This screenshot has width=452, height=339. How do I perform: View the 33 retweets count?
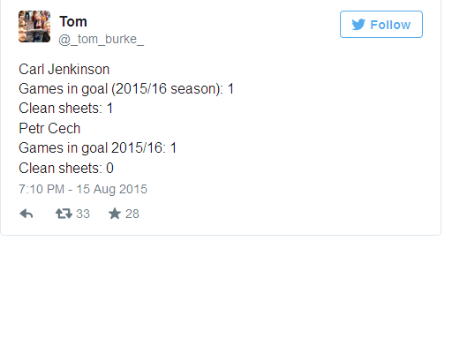coord(83,214)
